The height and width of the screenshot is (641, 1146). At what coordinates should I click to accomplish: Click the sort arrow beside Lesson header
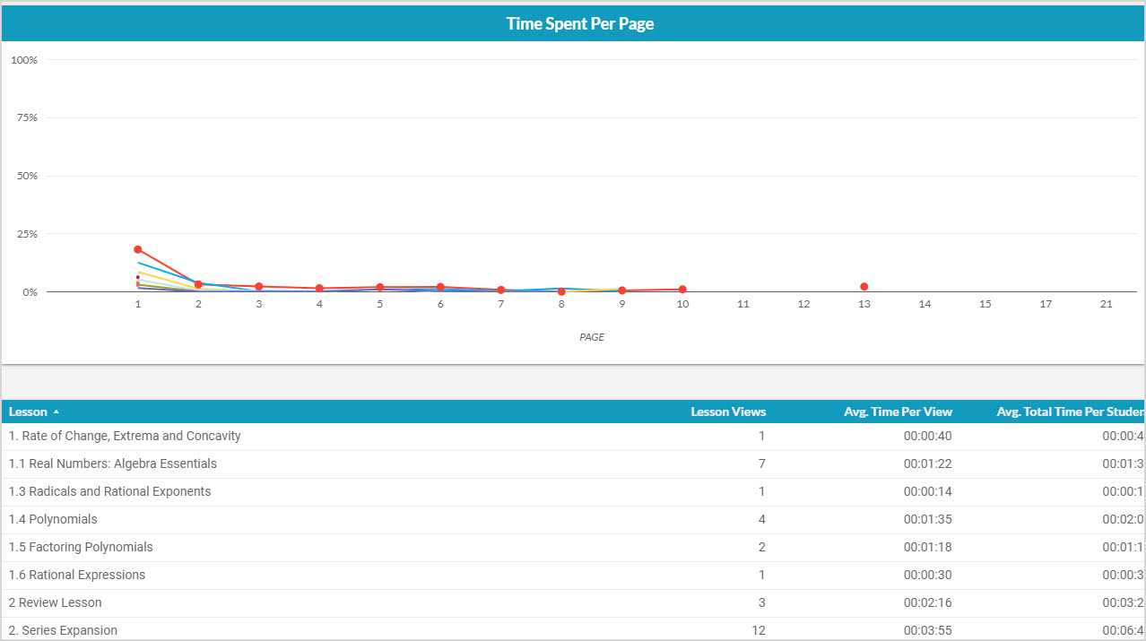click(x=56, y=412)
